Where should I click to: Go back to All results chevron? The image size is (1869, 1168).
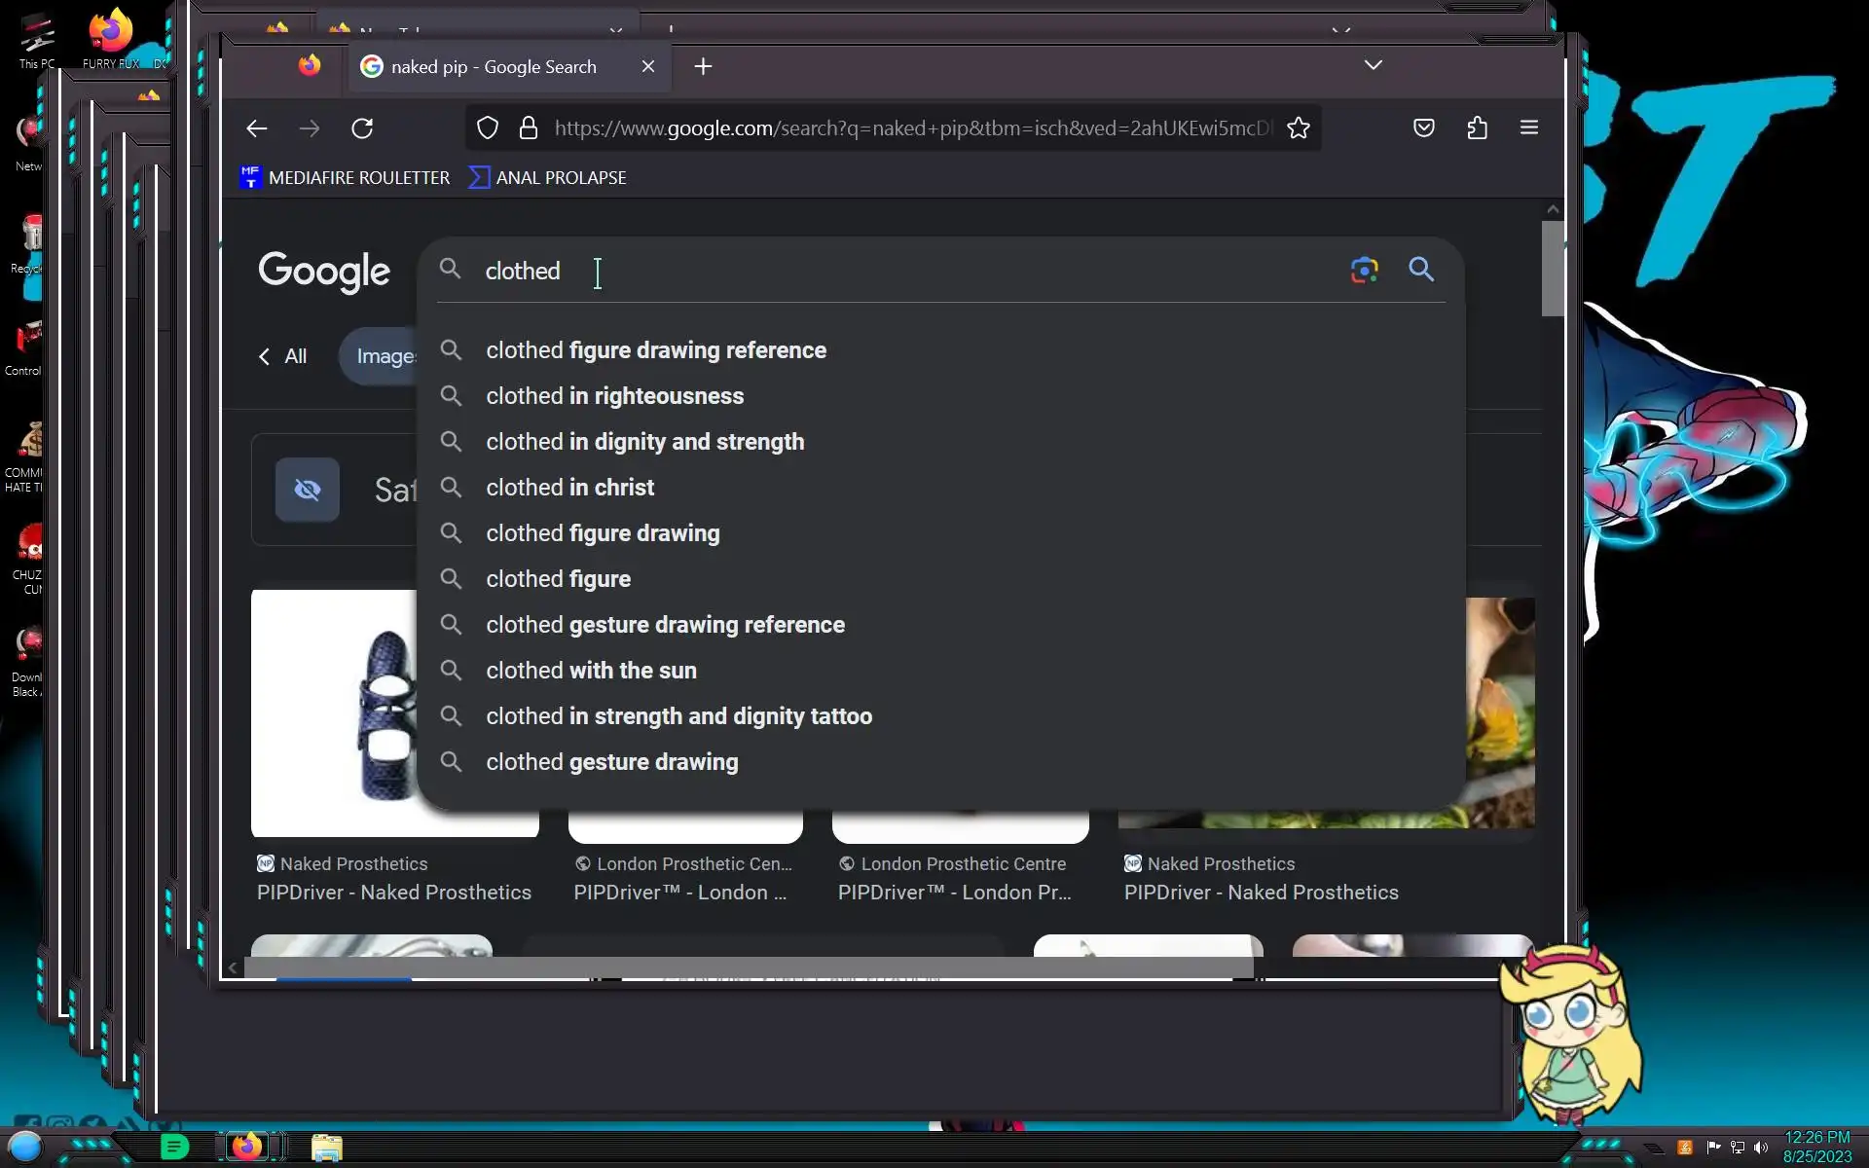pos(282,356)
